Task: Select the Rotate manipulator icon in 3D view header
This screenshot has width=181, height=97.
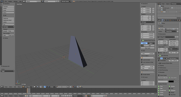Action: click(47, 87)
